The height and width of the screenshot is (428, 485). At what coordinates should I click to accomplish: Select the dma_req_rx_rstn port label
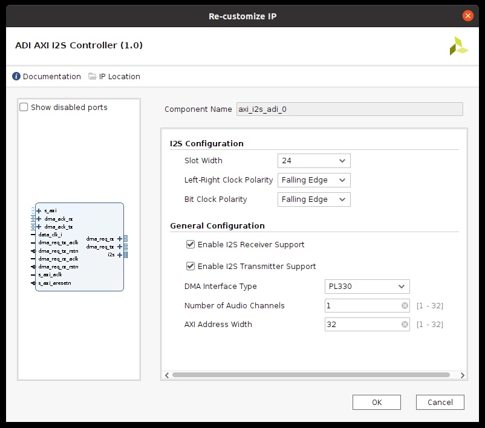point(59,267)
